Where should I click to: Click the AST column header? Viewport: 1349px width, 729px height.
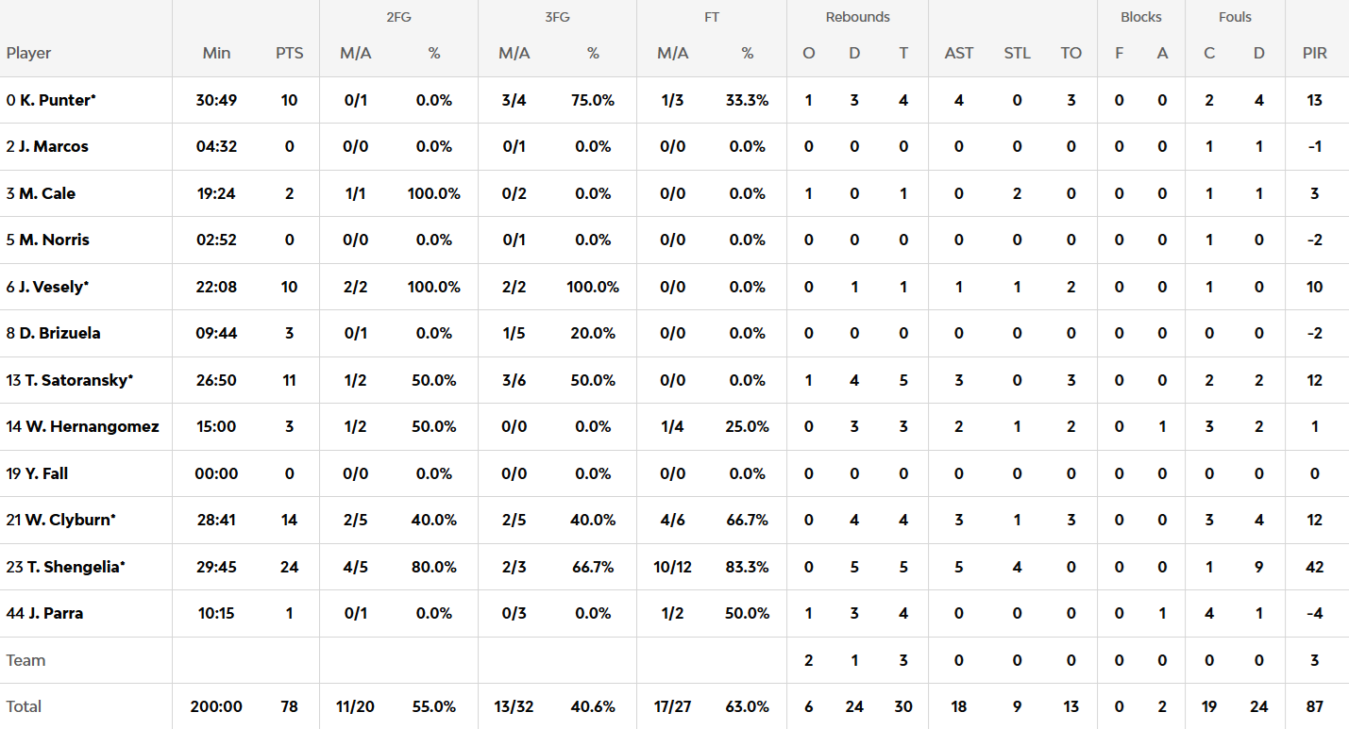click(958, 53)
